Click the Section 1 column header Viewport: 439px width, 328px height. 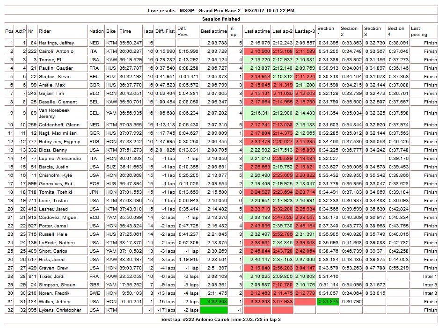[x=326, y=31]
